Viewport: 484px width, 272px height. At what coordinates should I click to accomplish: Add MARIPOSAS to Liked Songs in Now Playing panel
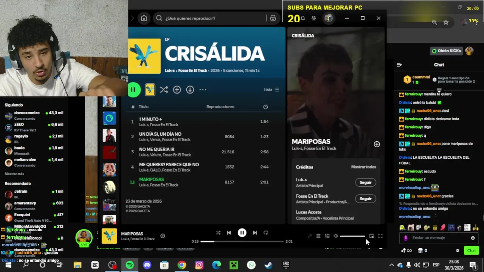pos(377,144)
